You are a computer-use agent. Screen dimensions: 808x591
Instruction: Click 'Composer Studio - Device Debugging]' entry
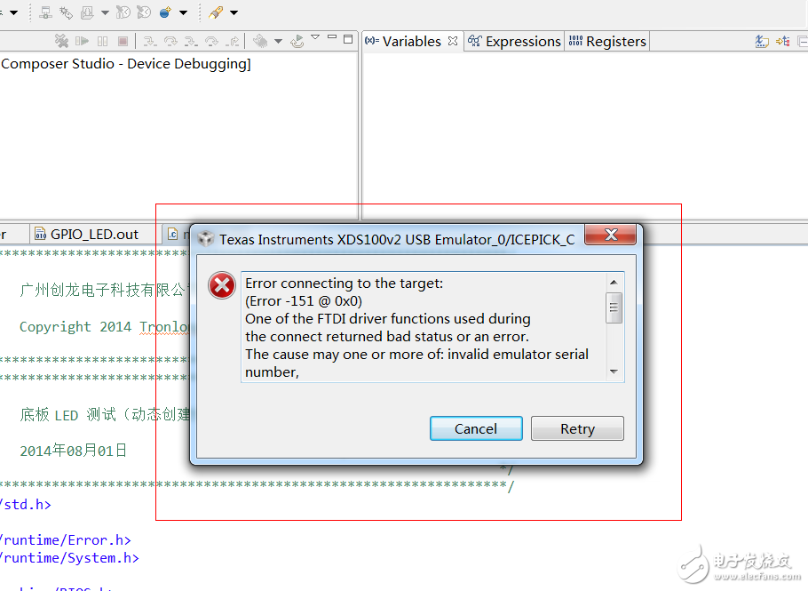point(126,64)
